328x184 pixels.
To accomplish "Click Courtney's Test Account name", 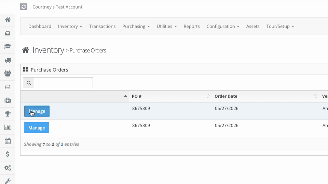I will tap(57, 7).
